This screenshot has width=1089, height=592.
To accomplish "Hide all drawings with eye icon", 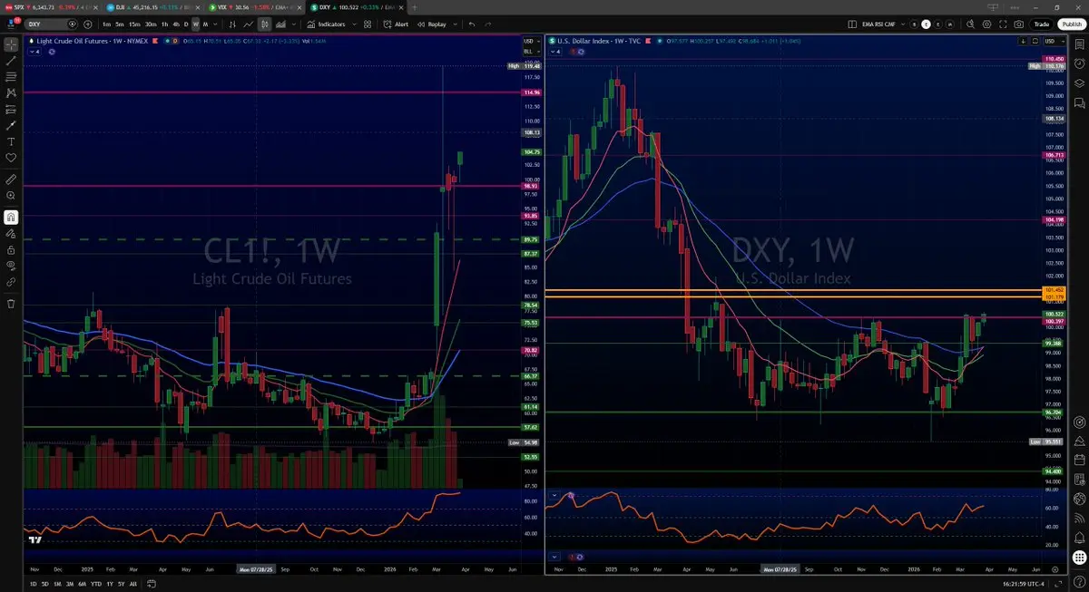I will point(11,266).
